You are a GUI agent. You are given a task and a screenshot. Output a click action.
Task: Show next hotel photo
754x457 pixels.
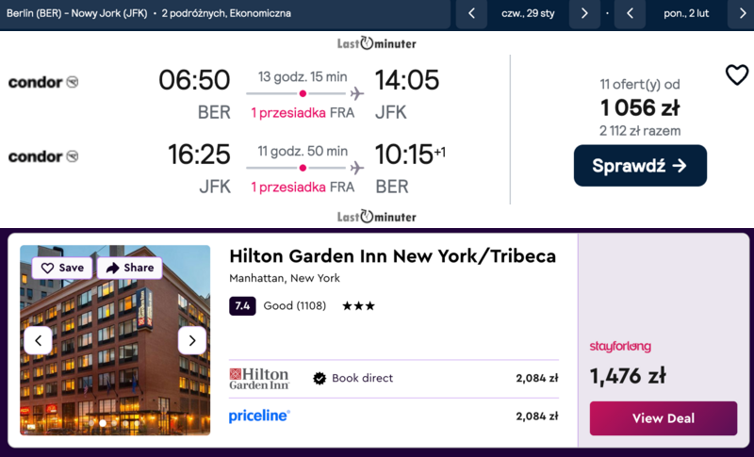point(192,340)
